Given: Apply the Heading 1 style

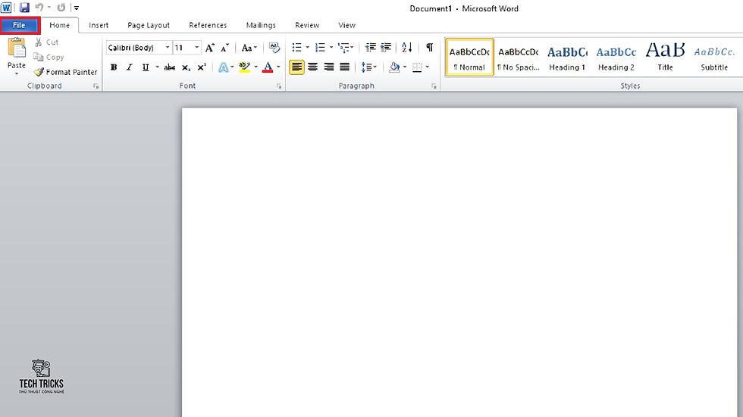Looking at the screenshot, I should [x=567, y=58].
